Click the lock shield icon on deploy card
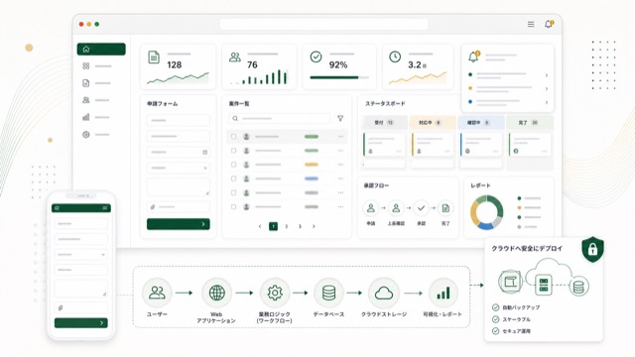Viewport: 635px width, 357px height. click(x=592, y=249)
